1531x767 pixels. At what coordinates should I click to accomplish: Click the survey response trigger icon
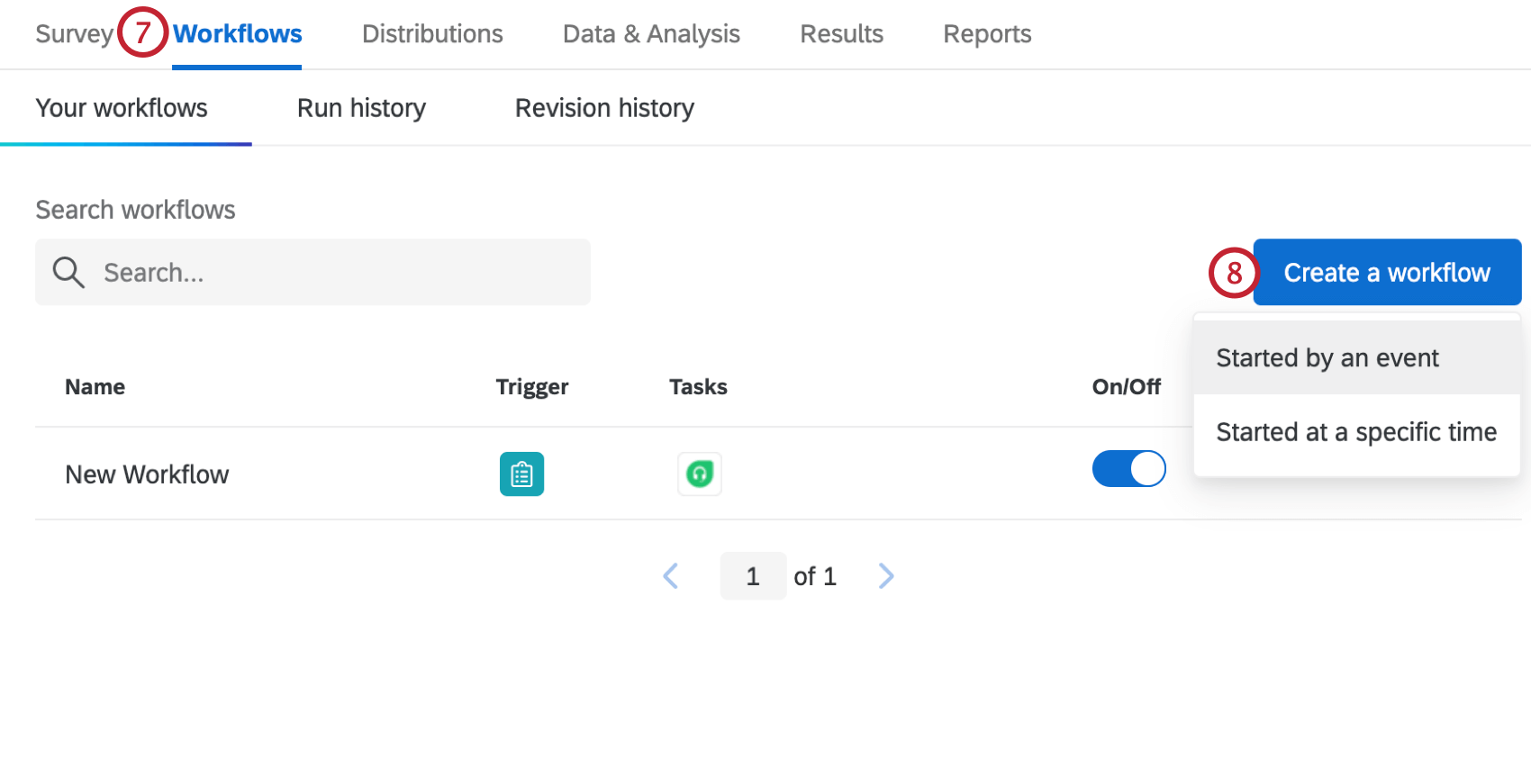(521, 474)
